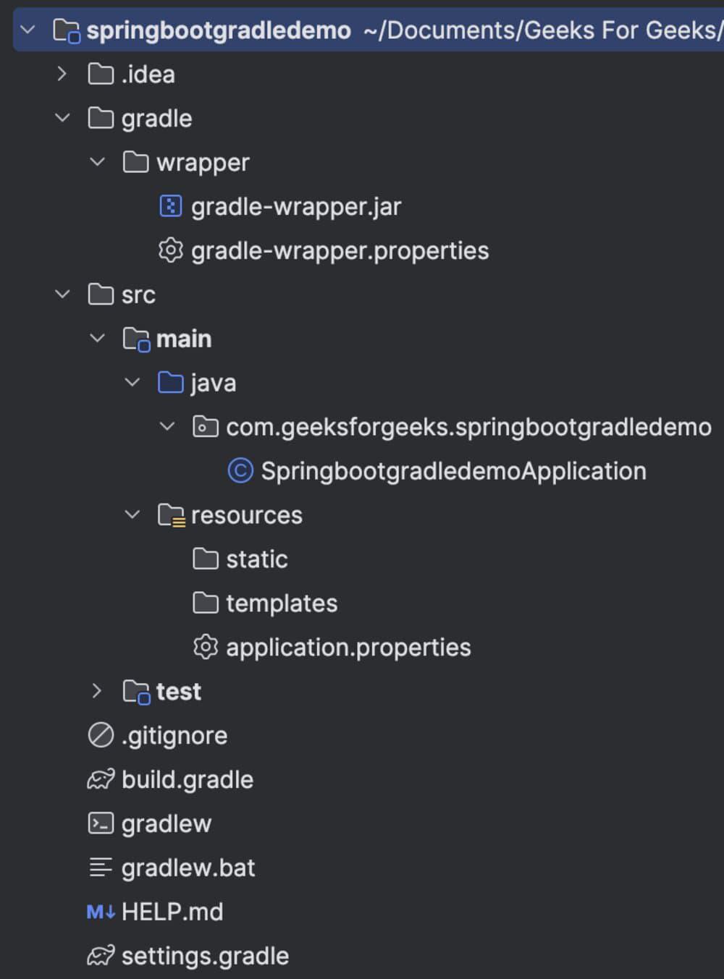Click the build.gradle elephant icon
Image resolution: width=724 pixels, height=979 pixels.
tap(101, 779)
